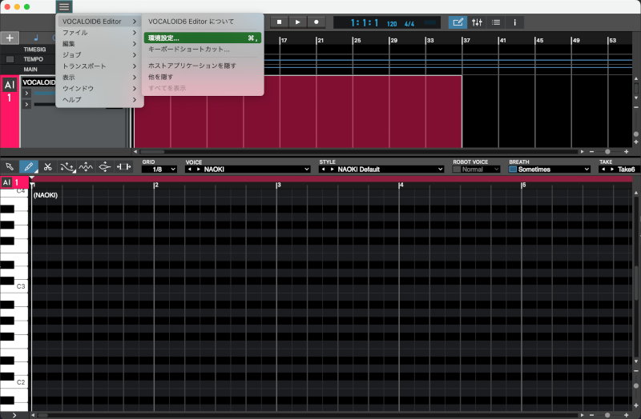Choose ホストアプリケーションを隠す
The height and width of the screenshot is (419, 641).
coord(203,66)
